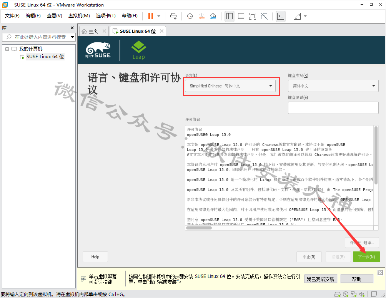Open the power options dropdown arrow beside Pause

pos(159,16)
